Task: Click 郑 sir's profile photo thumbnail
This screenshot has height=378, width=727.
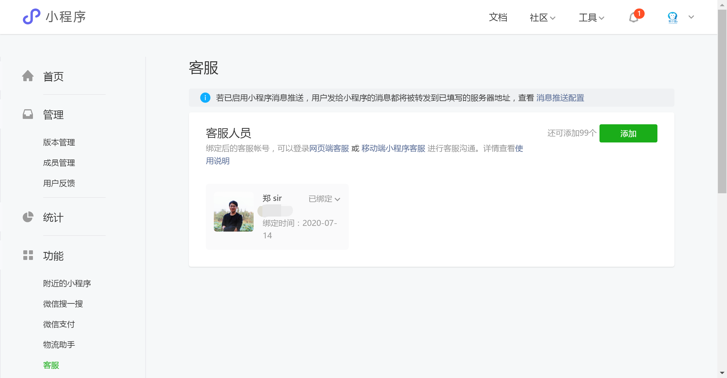Action: pos(233,212)
